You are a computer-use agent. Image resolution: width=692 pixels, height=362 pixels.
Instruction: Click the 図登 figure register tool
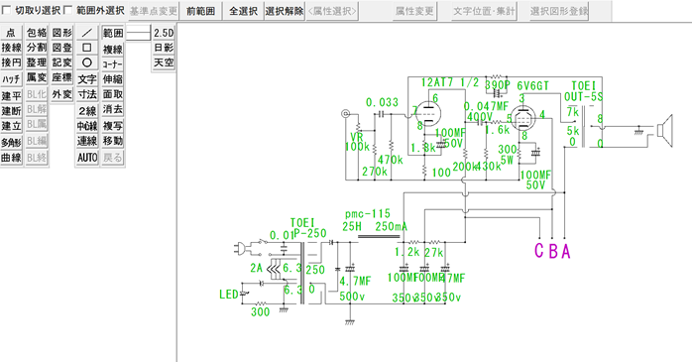point(61,48)
